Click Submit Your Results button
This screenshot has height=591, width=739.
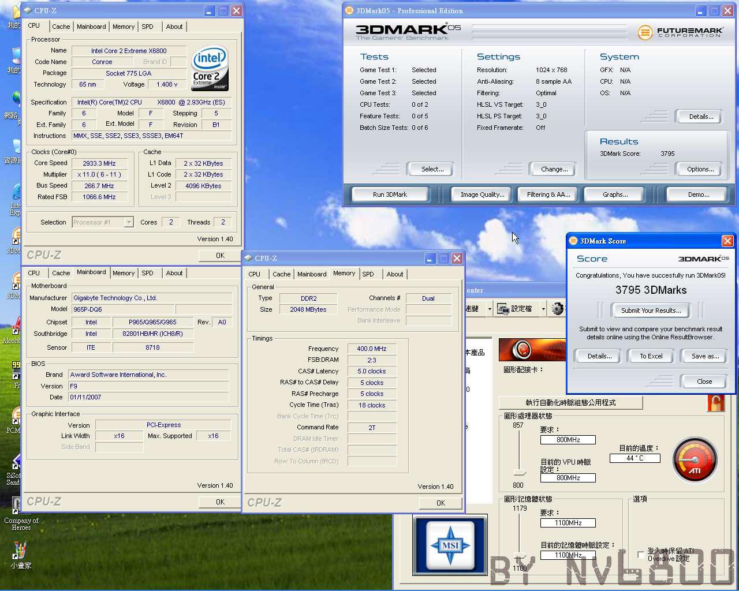(x=651, y=311)
